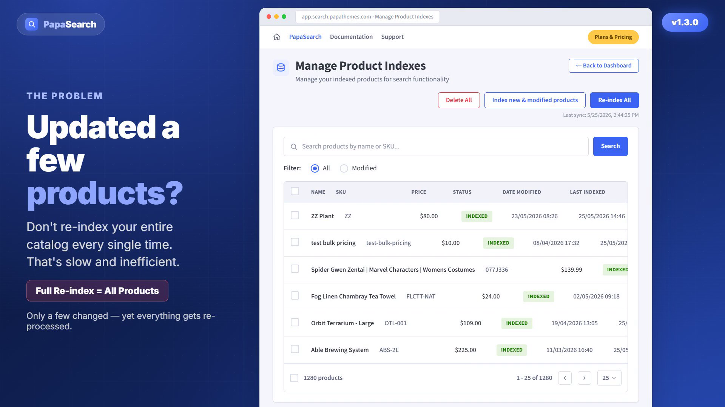Click the blue Search button
The image size is (725, 407).
610,146
